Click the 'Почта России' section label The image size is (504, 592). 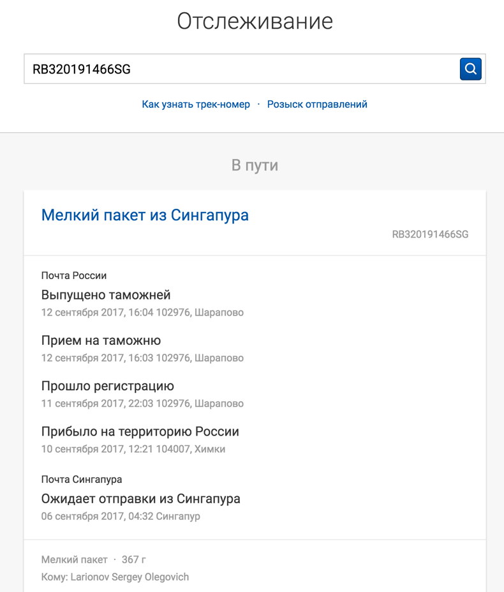coord(74,276)
